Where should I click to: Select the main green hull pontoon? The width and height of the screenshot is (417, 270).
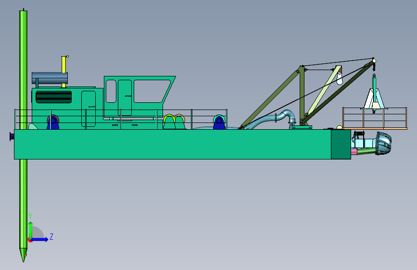pyautogui.click(x=173, y=144)
